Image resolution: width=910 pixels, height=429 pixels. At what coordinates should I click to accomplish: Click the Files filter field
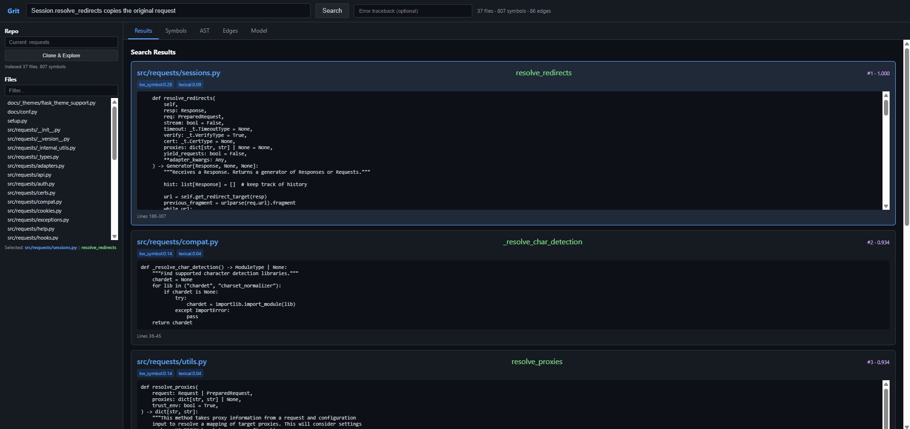point(61,90)
